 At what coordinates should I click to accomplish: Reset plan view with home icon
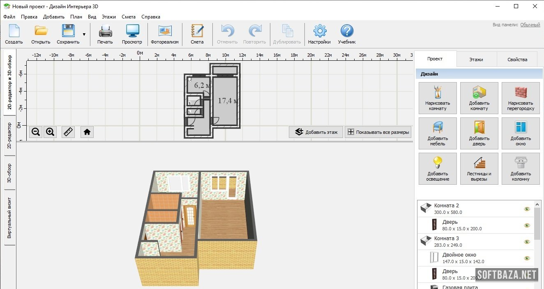[87, 132]
